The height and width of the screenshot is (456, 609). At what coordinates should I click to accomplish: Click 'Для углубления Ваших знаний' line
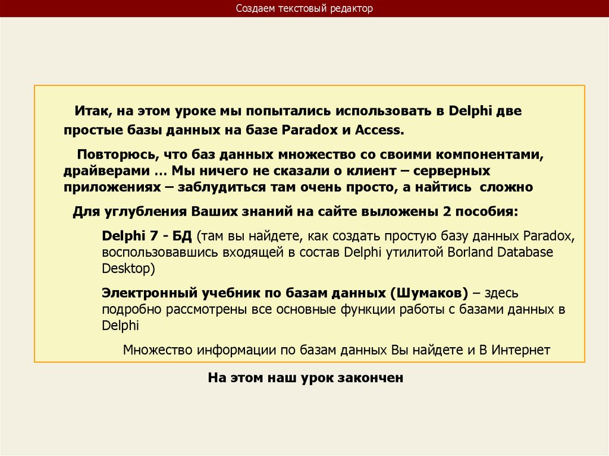[x=295, y=212]
